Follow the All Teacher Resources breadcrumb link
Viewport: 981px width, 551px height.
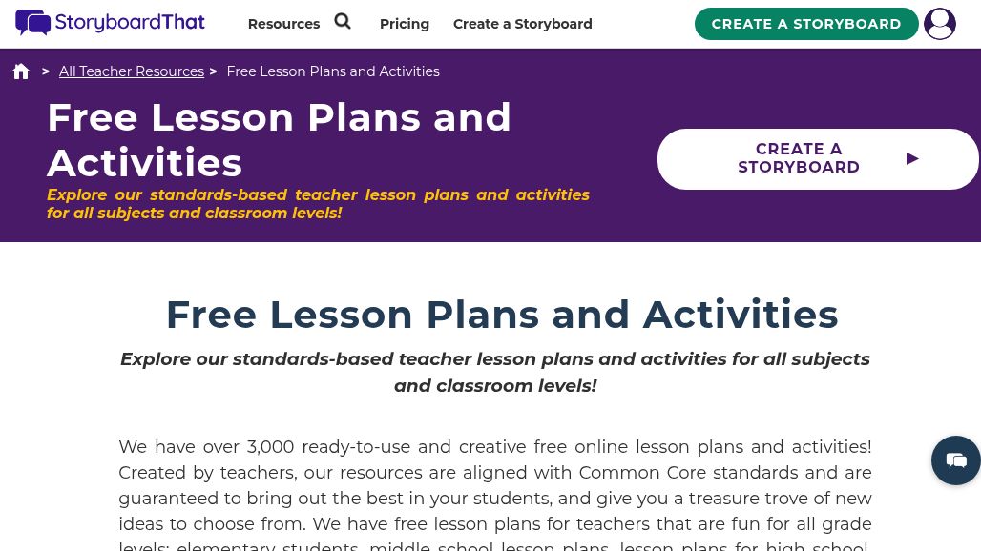(132, 71)
